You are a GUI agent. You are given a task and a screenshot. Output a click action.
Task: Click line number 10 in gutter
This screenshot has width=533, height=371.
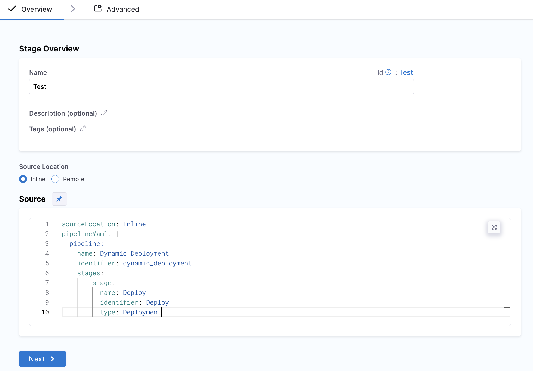point(45,312)
